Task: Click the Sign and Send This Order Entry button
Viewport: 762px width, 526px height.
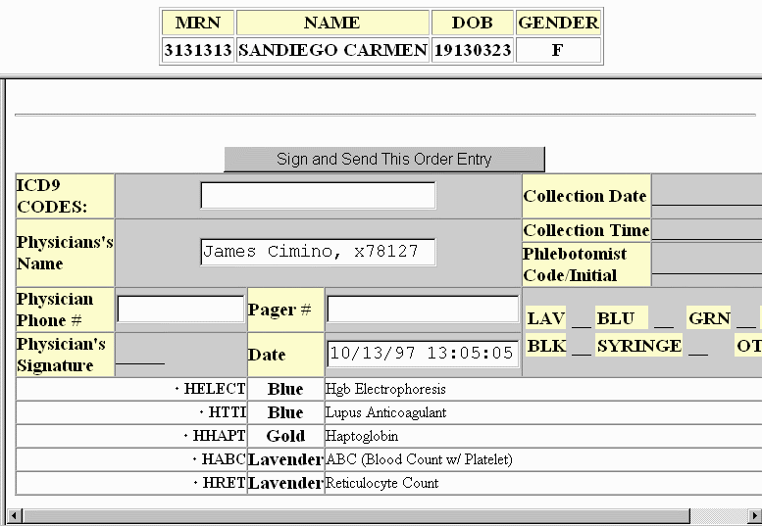Action: (383, 160)
